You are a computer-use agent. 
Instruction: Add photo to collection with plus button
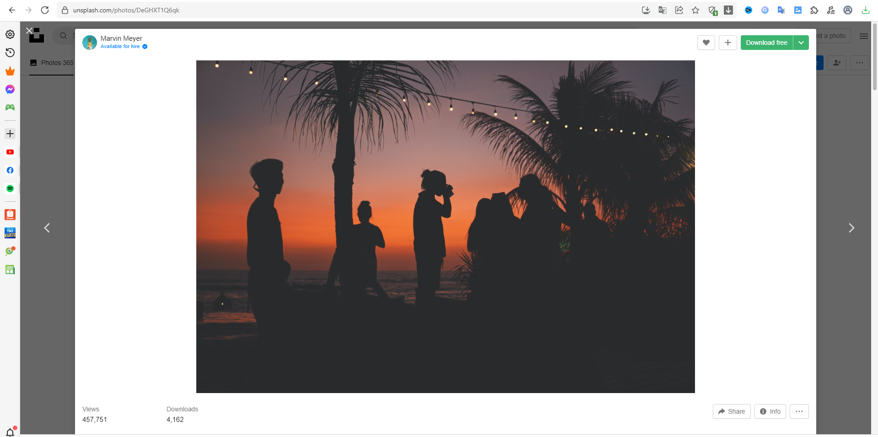coord(727,43)
